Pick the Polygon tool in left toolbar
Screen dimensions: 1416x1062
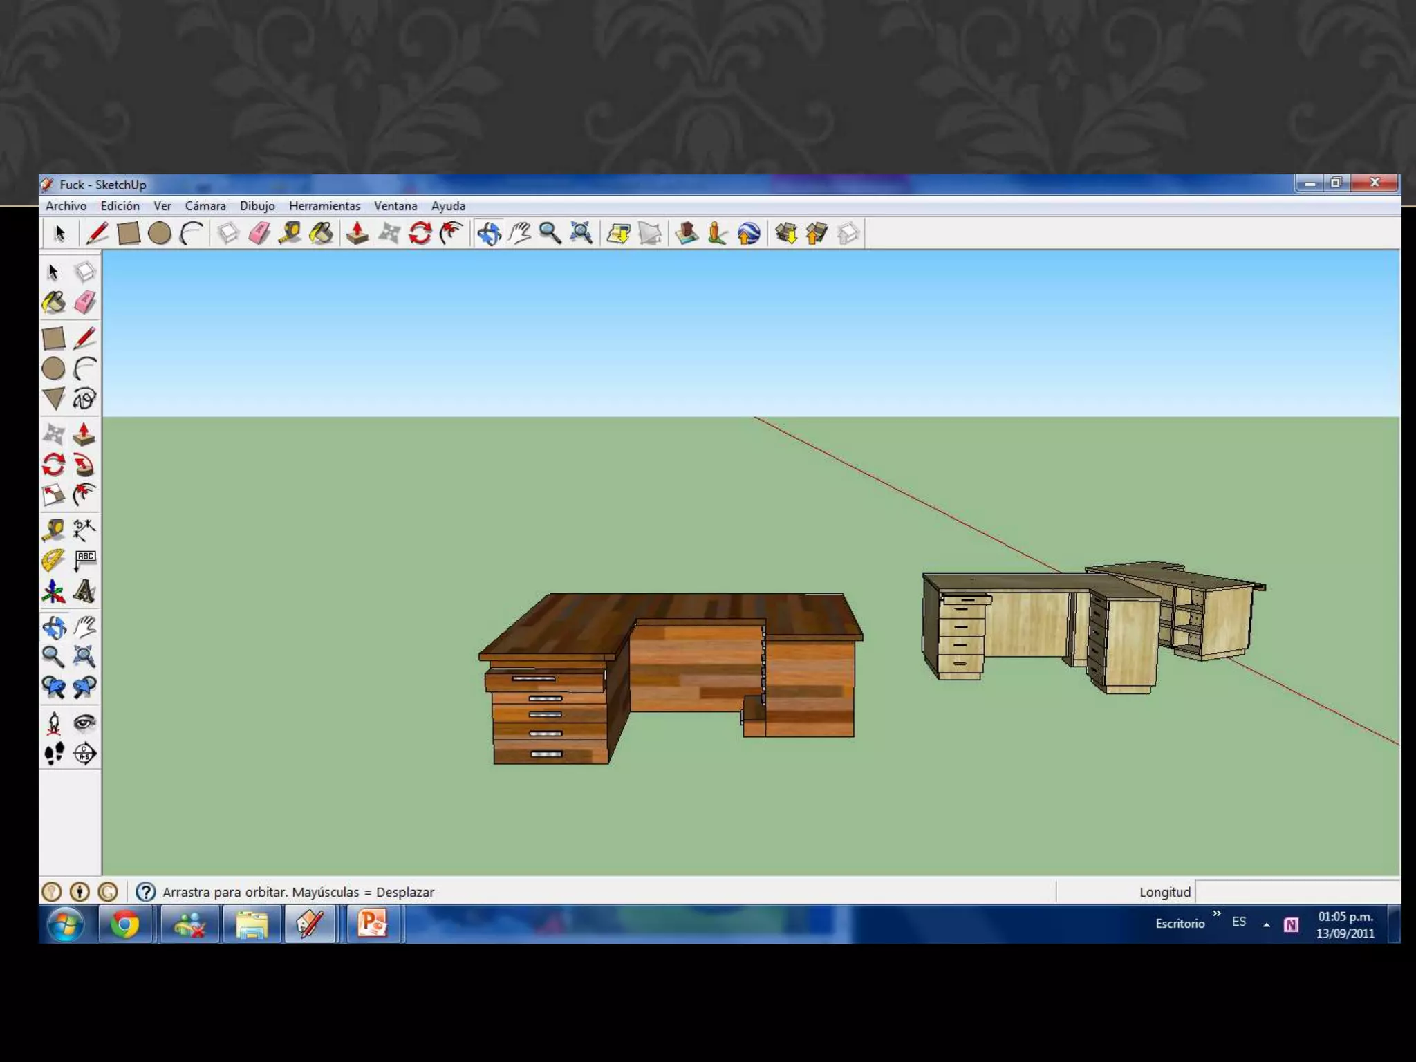point(54,399)
